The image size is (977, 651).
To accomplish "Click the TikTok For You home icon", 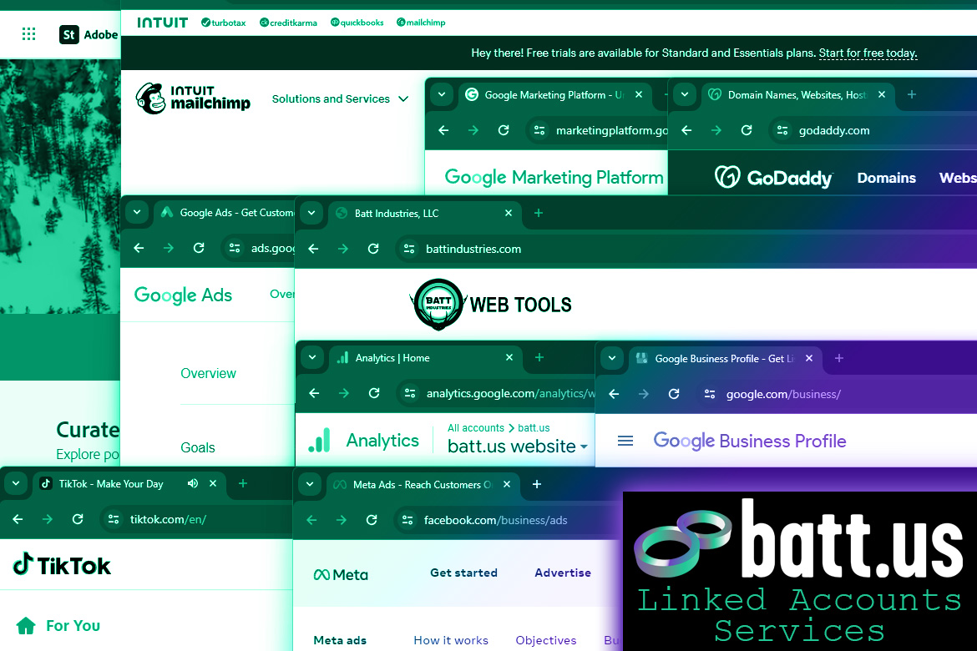I will (26, 625).
